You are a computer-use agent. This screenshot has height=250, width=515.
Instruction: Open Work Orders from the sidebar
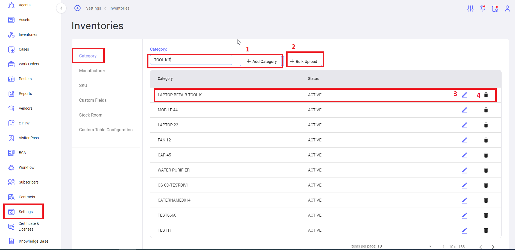tap(29, 64)
